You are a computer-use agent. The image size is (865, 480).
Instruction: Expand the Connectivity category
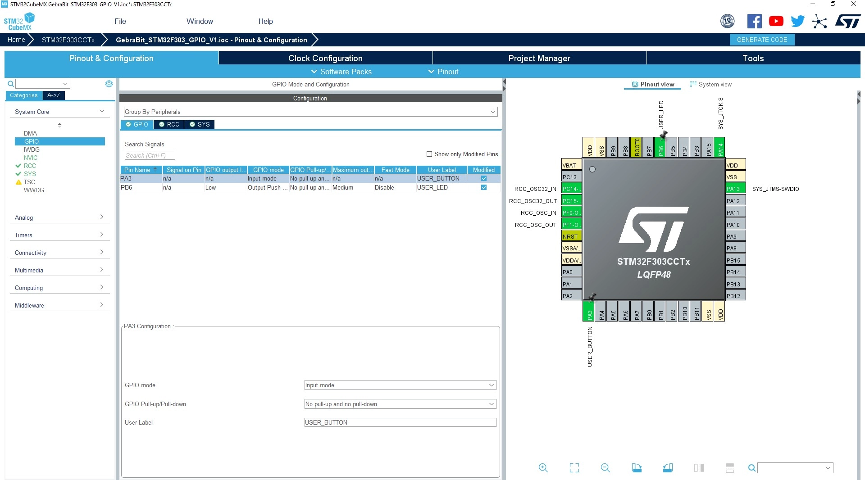click(x=59, y=253)
